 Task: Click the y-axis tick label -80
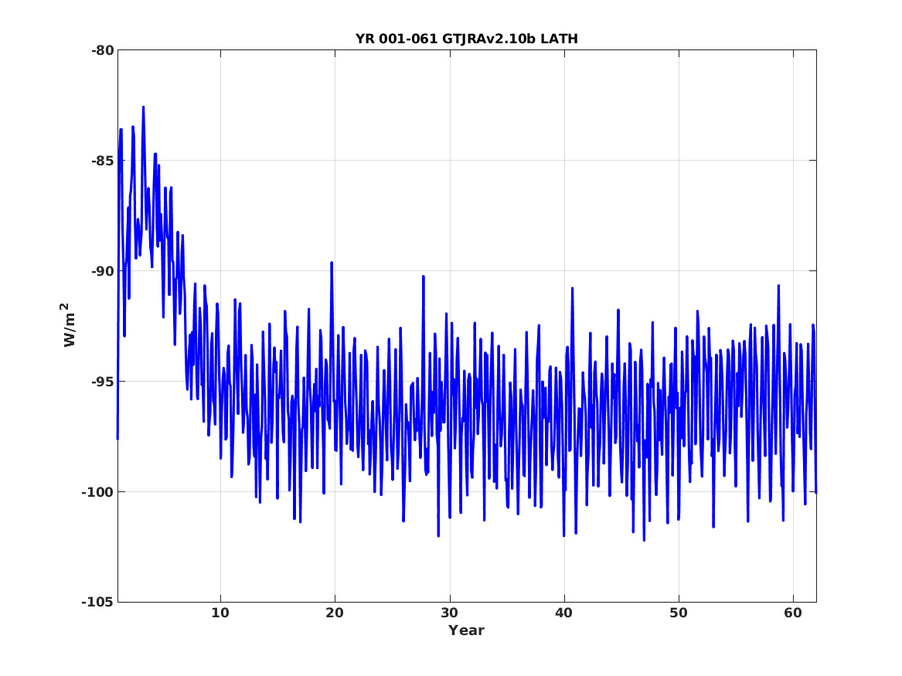click(102, 50)
